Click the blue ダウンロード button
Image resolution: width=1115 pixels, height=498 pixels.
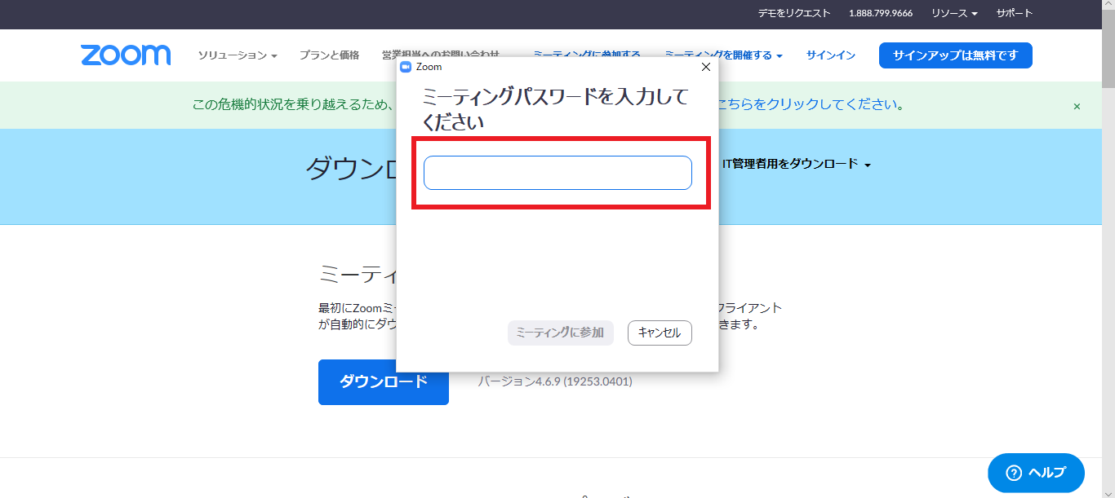pyautogui.click(x=384, y=382)
